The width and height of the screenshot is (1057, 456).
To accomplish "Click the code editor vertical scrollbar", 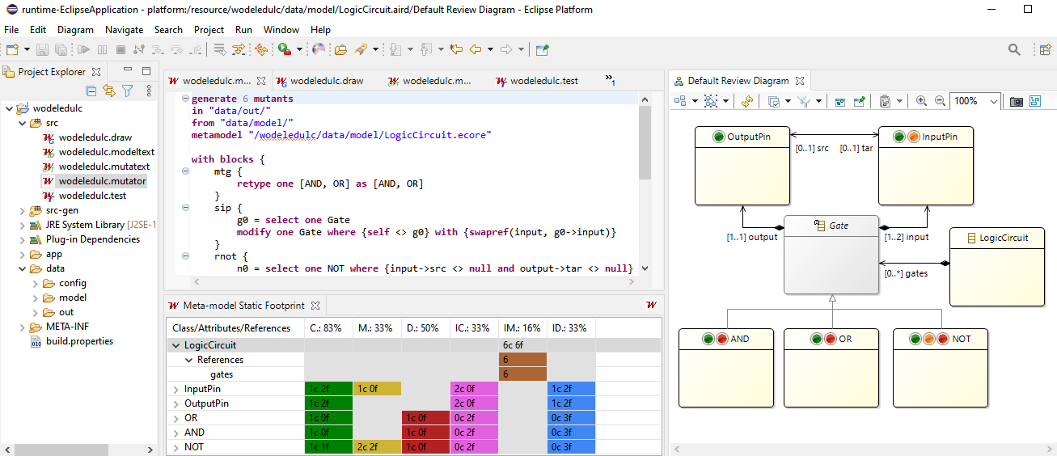I will coord(645,183).
